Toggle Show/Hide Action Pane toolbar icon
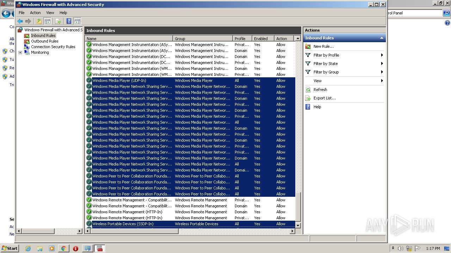451x253 pixels. point(78,21)
